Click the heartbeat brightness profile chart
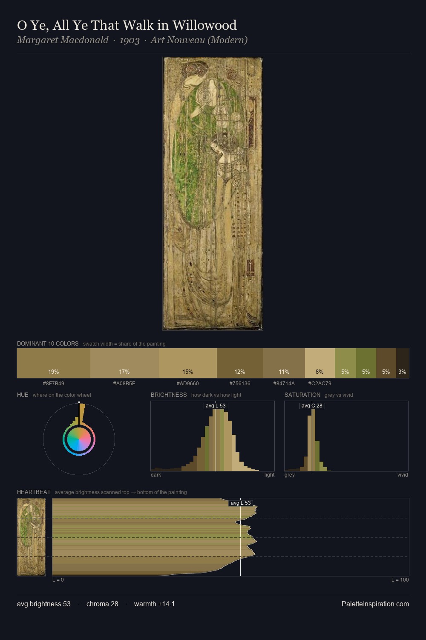 (x=230, y=537)
